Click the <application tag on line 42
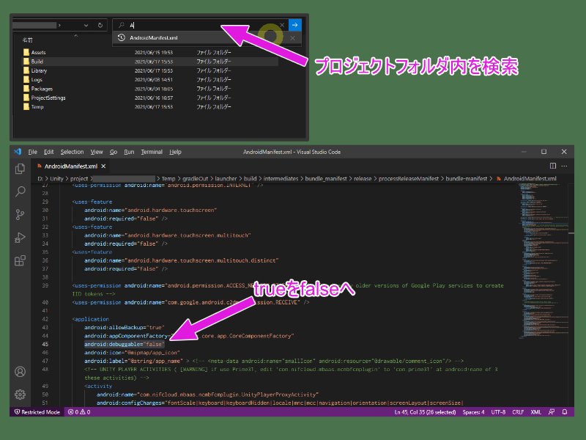The width and height of the screenshot is (586, 440). point(90,319)
